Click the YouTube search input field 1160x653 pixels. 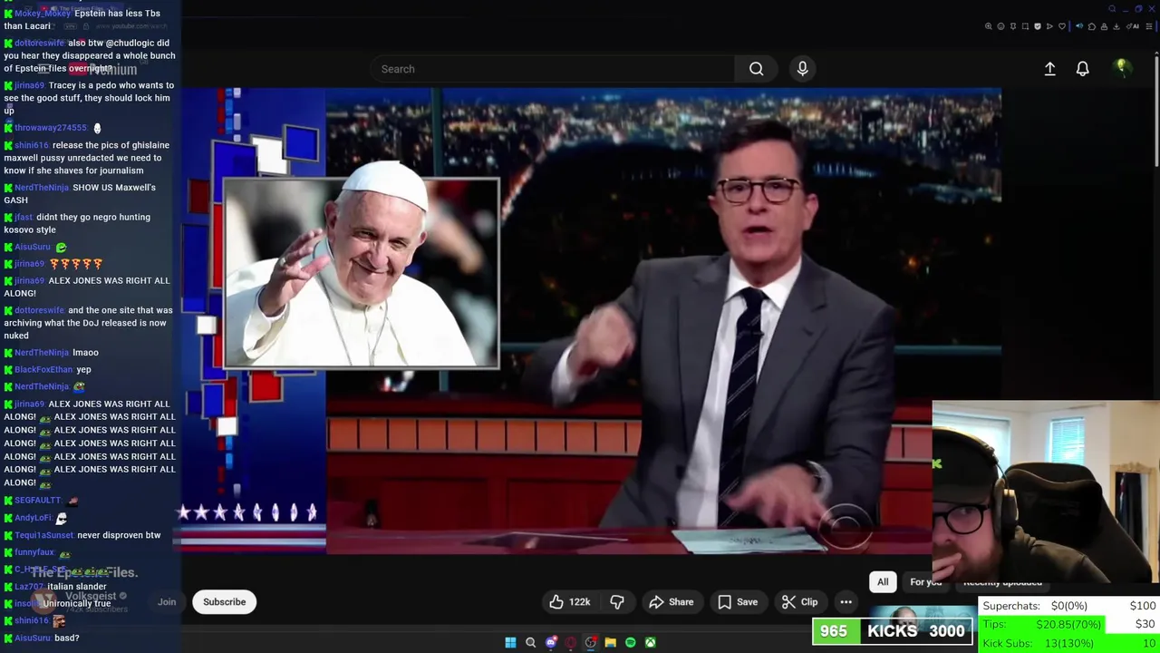[x=553, y=69]
